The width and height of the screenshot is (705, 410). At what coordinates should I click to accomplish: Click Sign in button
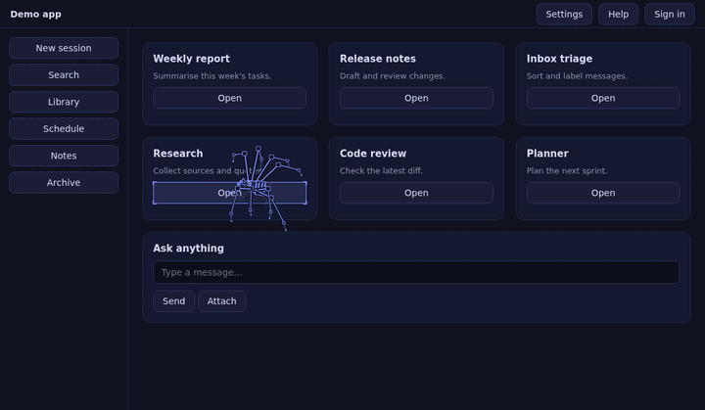(670, 14)
